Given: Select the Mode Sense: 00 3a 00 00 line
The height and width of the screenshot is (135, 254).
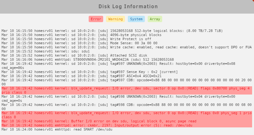Looking at the screenshot, I should [80, 43].
